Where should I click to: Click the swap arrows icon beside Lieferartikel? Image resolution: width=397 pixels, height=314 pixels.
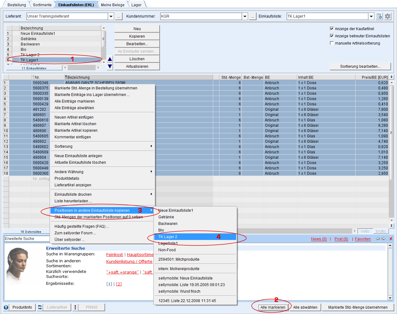[40, 307]
